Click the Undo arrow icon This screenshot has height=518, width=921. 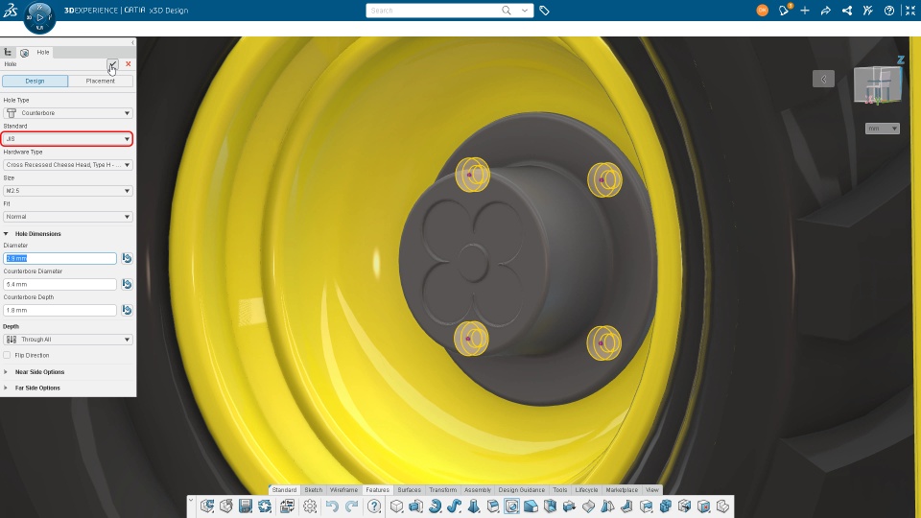tap(332, 506)
